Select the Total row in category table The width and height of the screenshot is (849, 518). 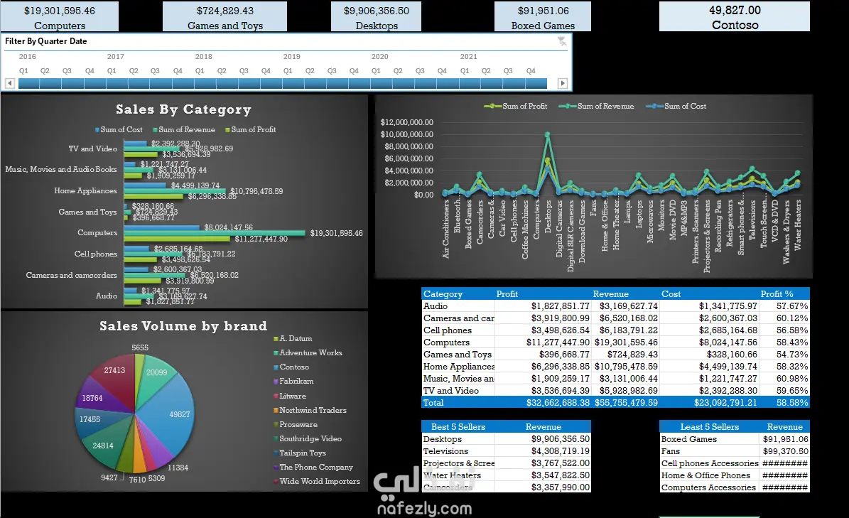pos(616,402)
